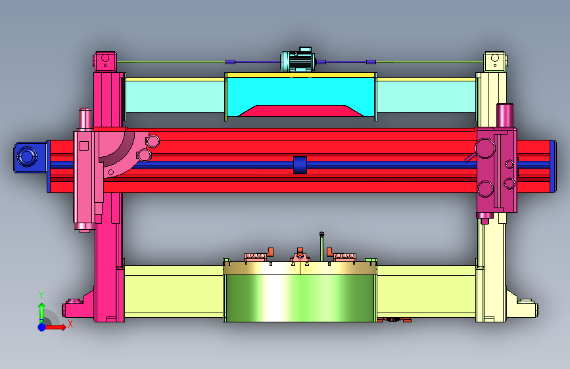
Task: Select the green cylindrical drum at the bottom
Action: 300,298
